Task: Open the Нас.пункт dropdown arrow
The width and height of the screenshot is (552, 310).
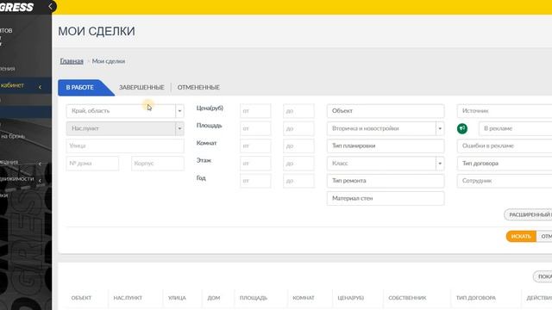Action: pyautogui.click(x=179, y=128)
